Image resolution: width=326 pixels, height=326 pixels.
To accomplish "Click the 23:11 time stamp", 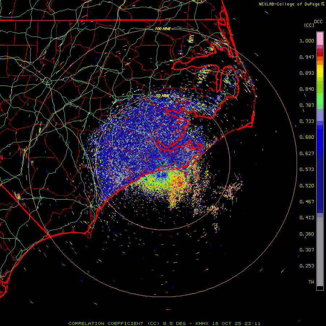I will coord(252,323).
